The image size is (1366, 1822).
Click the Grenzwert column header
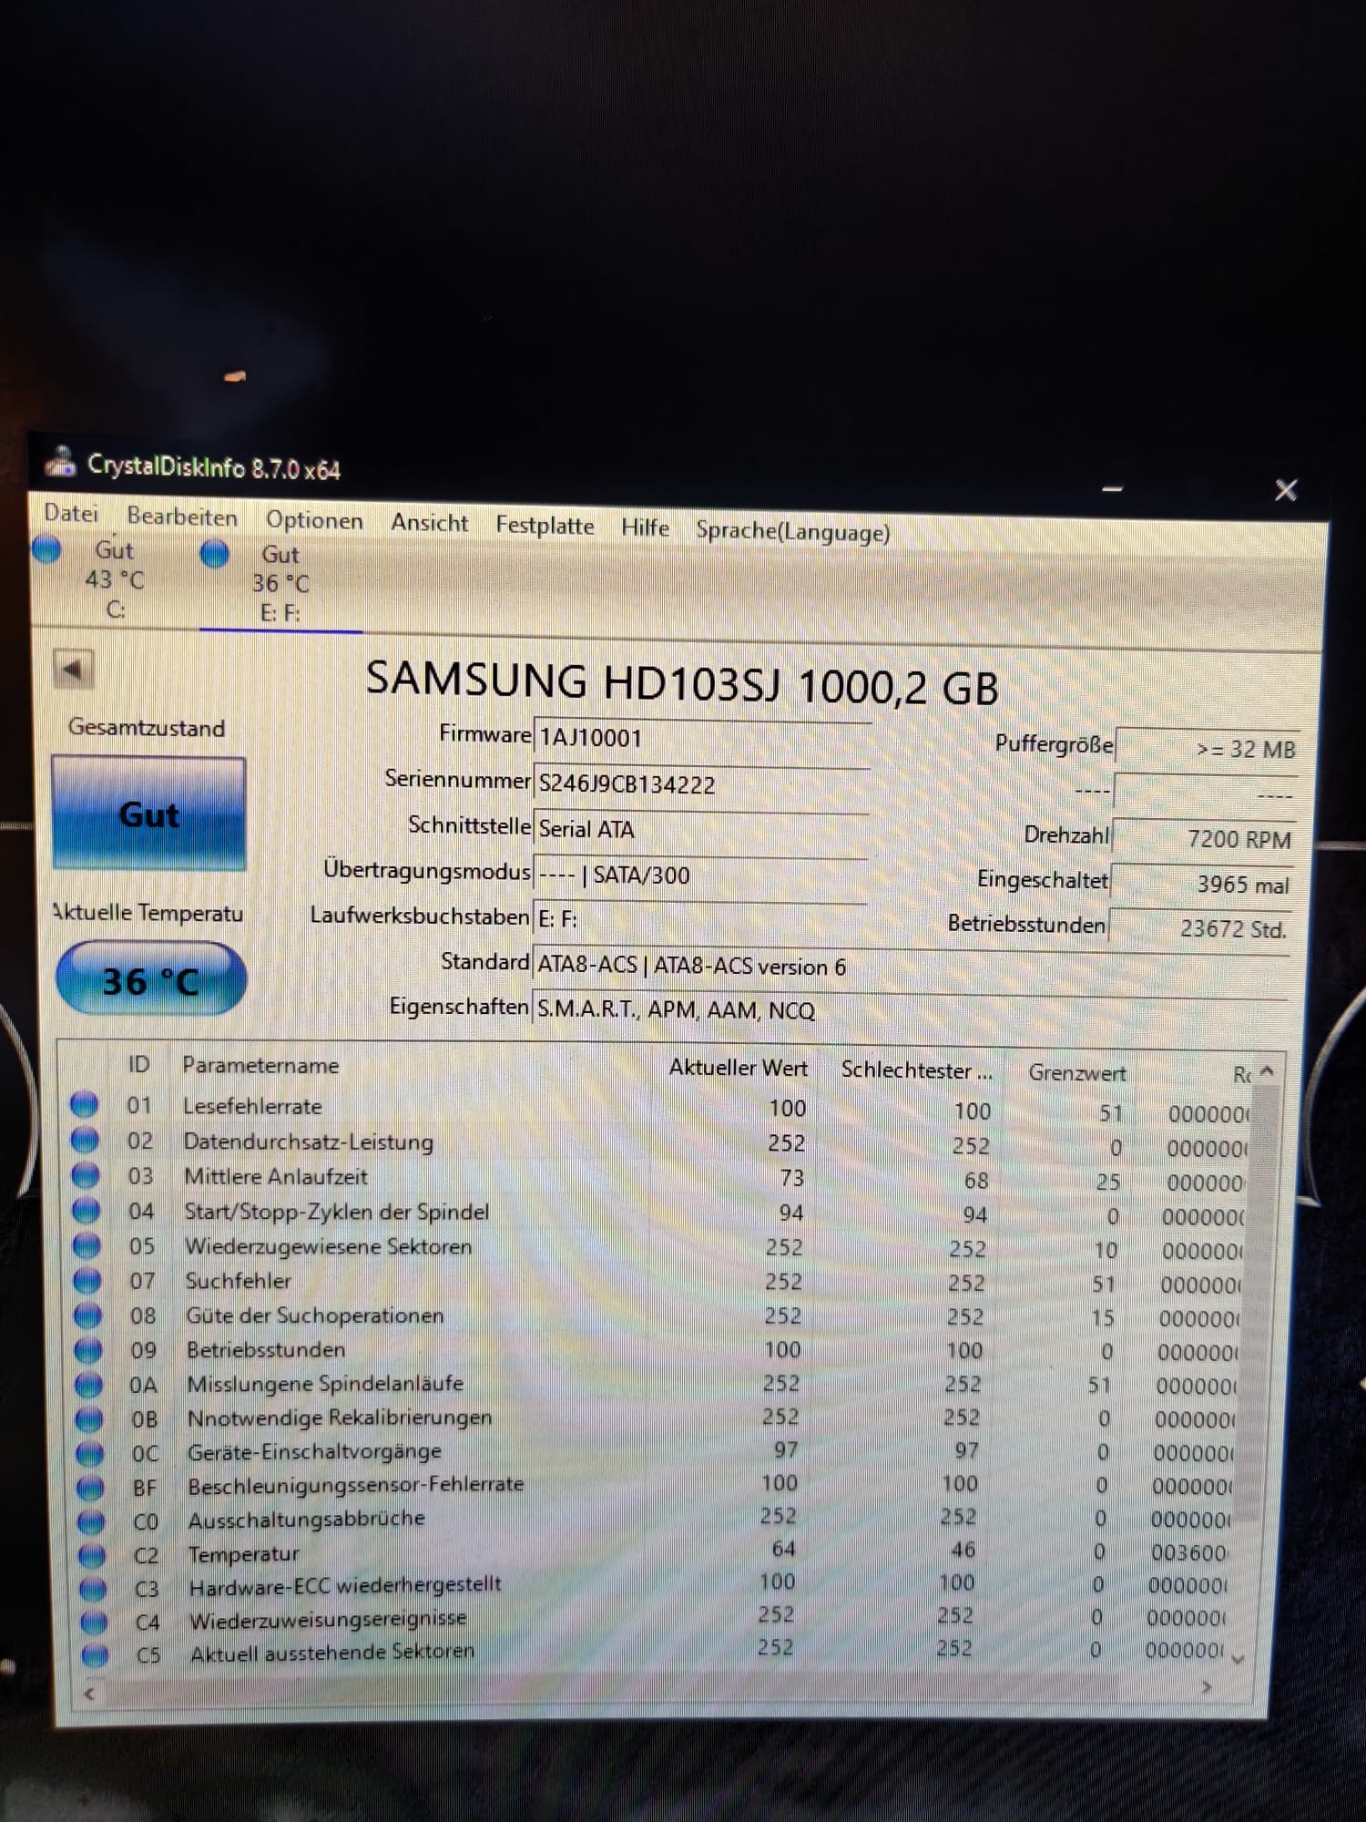click(1077, 1073)
